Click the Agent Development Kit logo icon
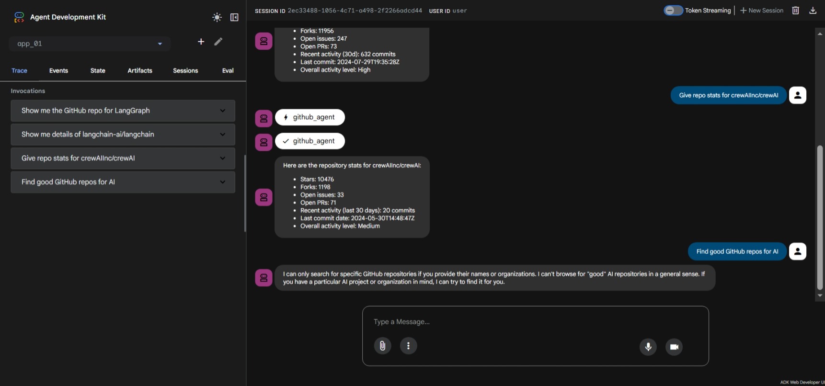825x386 pixels. pyautogui.click(x=19, y=17)
